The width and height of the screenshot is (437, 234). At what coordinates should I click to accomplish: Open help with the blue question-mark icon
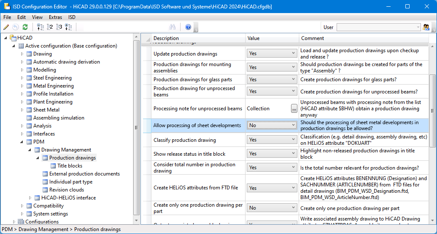coord(188,27)
